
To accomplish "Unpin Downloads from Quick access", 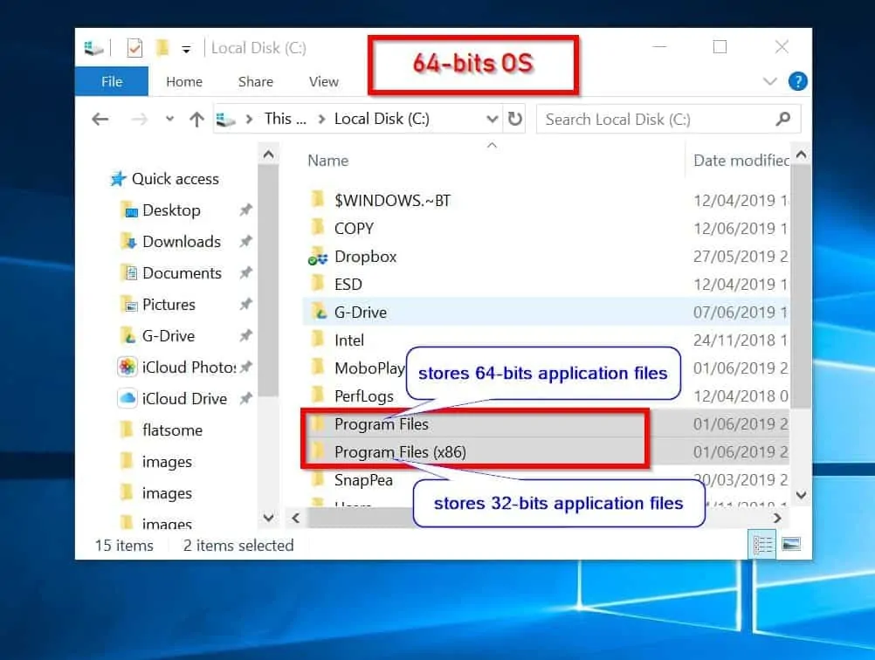I will coord(245,242).
